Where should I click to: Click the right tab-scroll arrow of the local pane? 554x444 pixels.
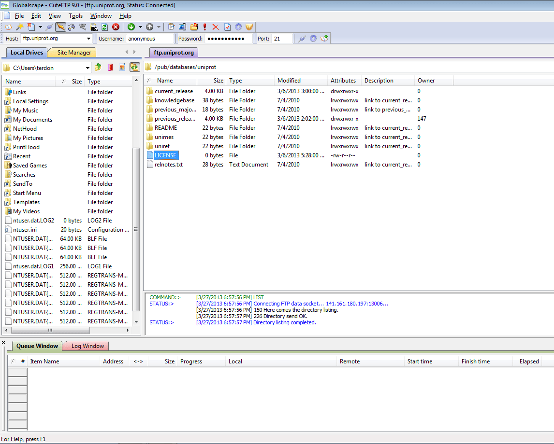pyautogui.click(x=134, y=52)
